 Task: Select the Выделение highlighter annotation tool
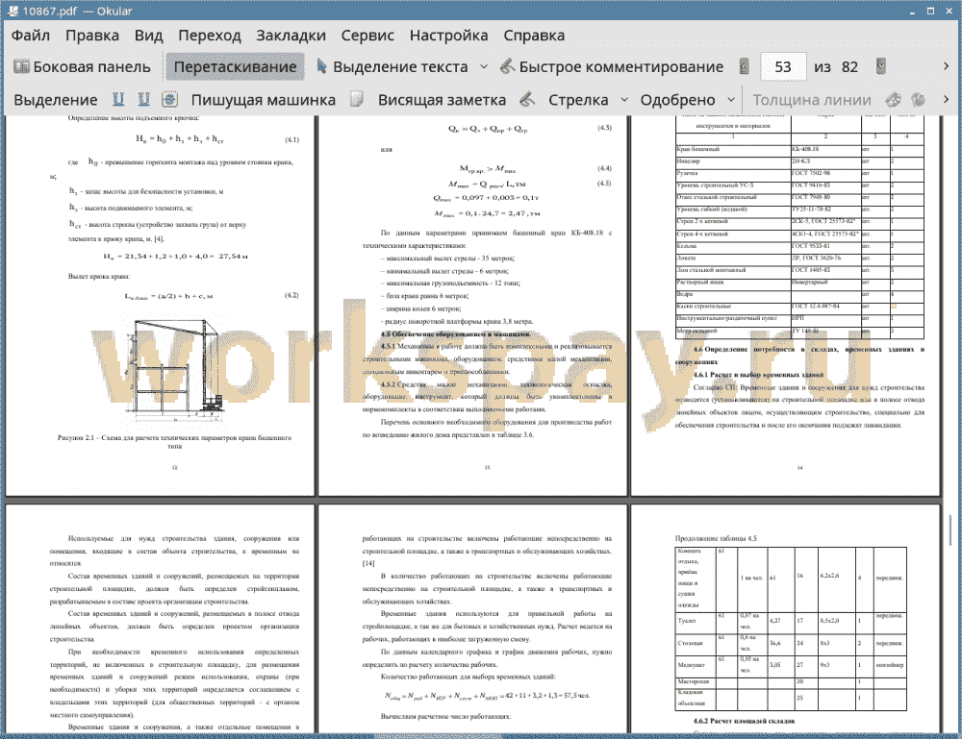(55, 100)
